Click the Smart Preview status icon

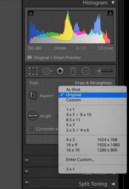pos(30,57)
